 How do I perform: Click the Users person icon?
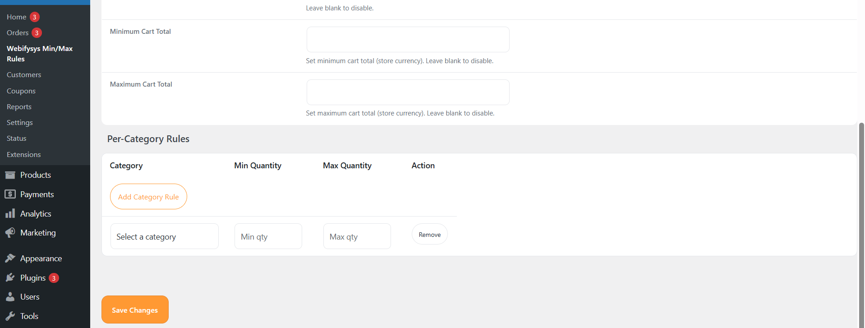pos(10,297)
